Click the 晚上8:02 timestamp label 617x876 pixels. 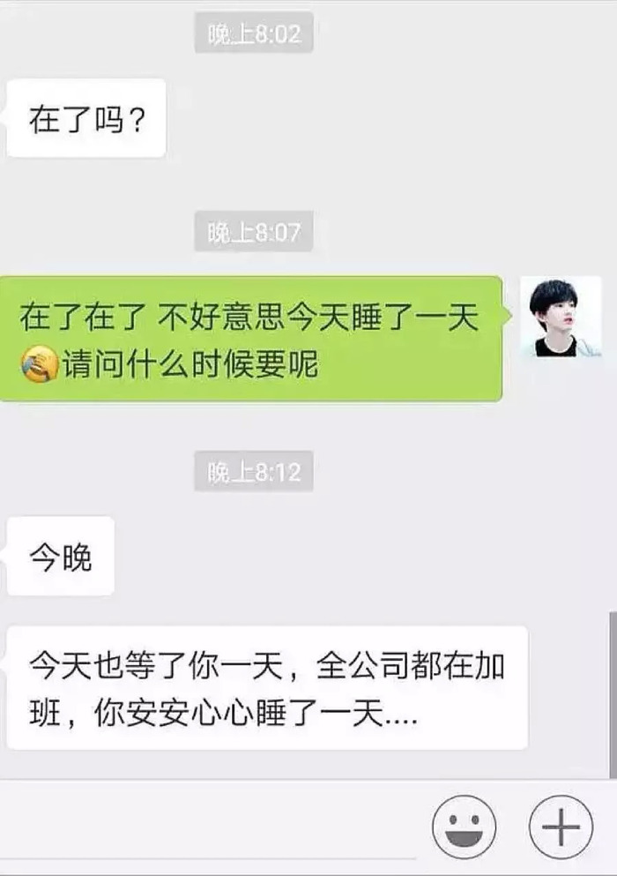[x=254, y=34]
